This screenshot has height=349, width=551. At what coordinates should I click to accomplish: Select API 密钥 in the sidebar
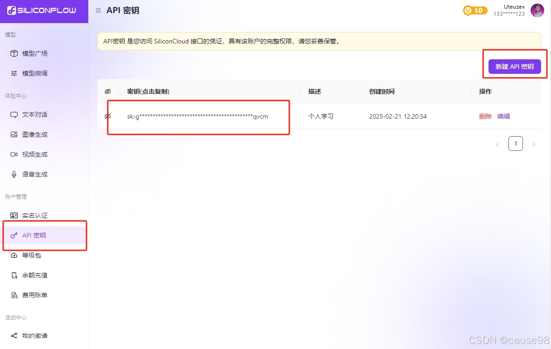44,235
